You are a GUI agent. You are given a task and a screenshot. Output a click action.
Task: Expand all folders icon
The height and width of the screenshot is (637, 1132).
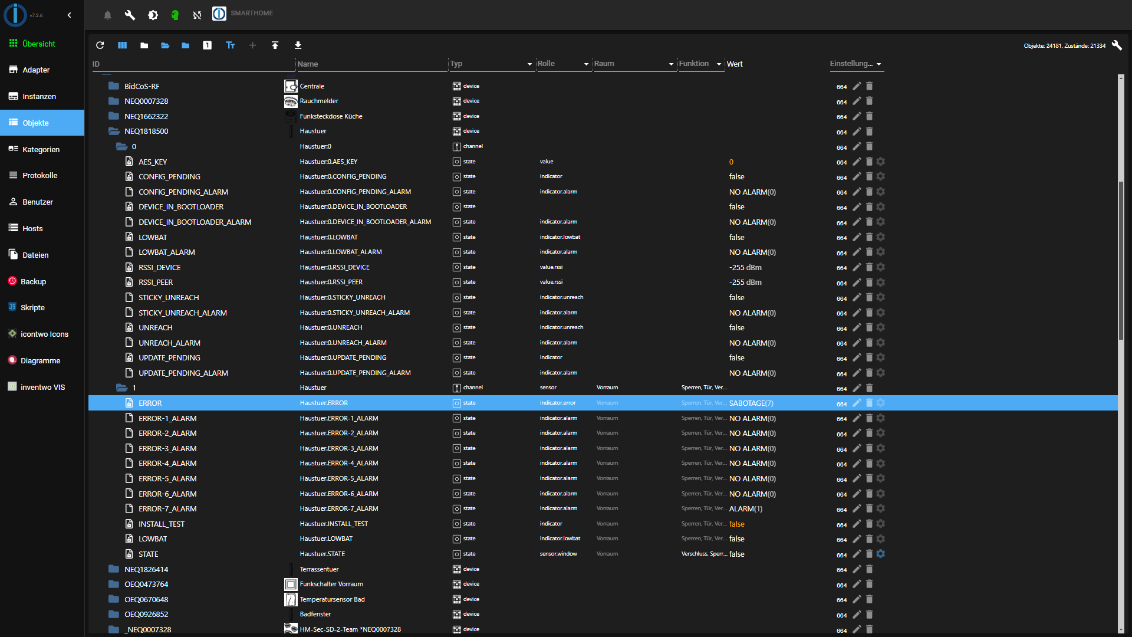[165, 45]
